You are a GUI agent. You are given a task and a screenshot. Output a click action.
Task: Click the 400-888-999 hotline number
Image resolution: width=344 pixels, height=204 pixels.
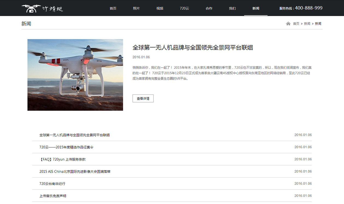pos(309,8)
